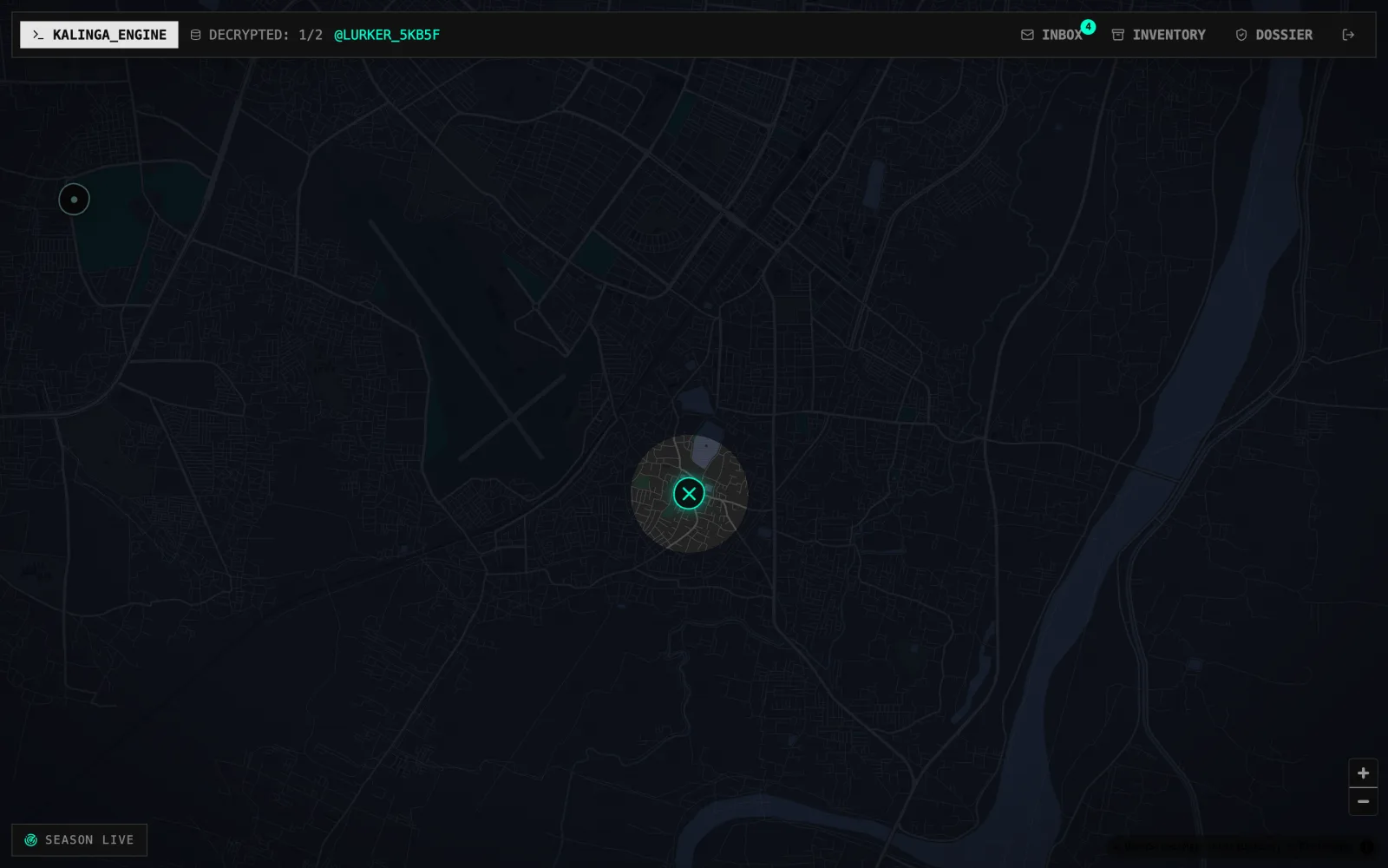The height and width of the screenshot is (868, 1388).
Task: Click the inbox envelope icon
Action: 1027,35
